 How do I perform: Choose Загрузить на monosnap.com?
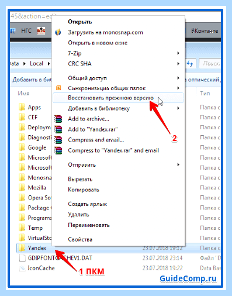click(105, 32)
